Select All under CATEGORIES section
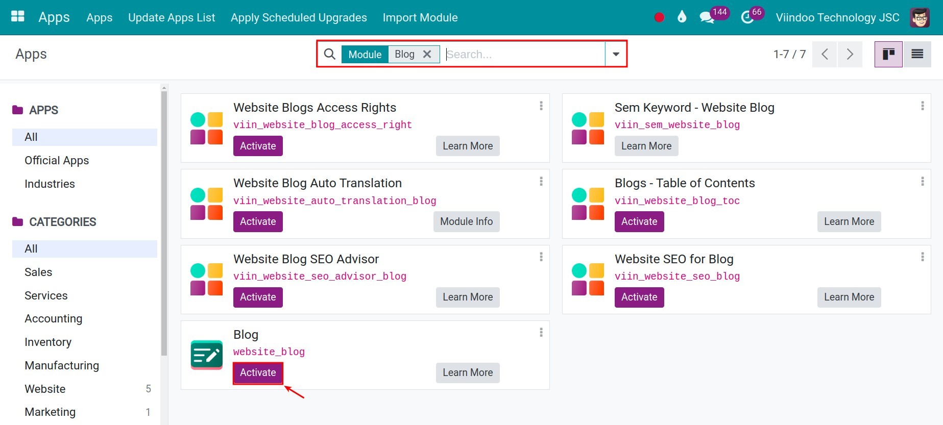Viewport: 943px width, 425px height. (x=85, y=248)
